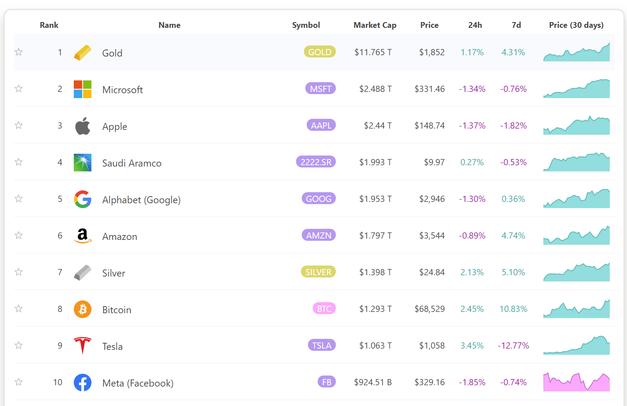
Task: Open the Bitcoin asset link
Action: (117, 310)
